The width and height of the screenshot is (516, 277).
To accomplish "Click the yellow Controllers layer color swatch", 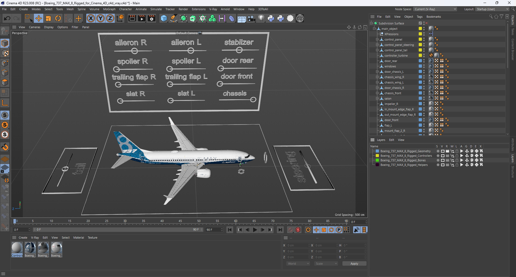I will [x=377, y=156].
